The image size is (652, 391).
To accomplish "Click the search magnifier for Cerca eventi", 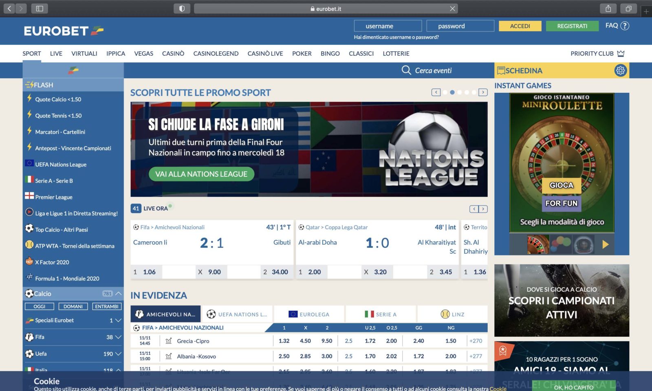I will [406, 70].
